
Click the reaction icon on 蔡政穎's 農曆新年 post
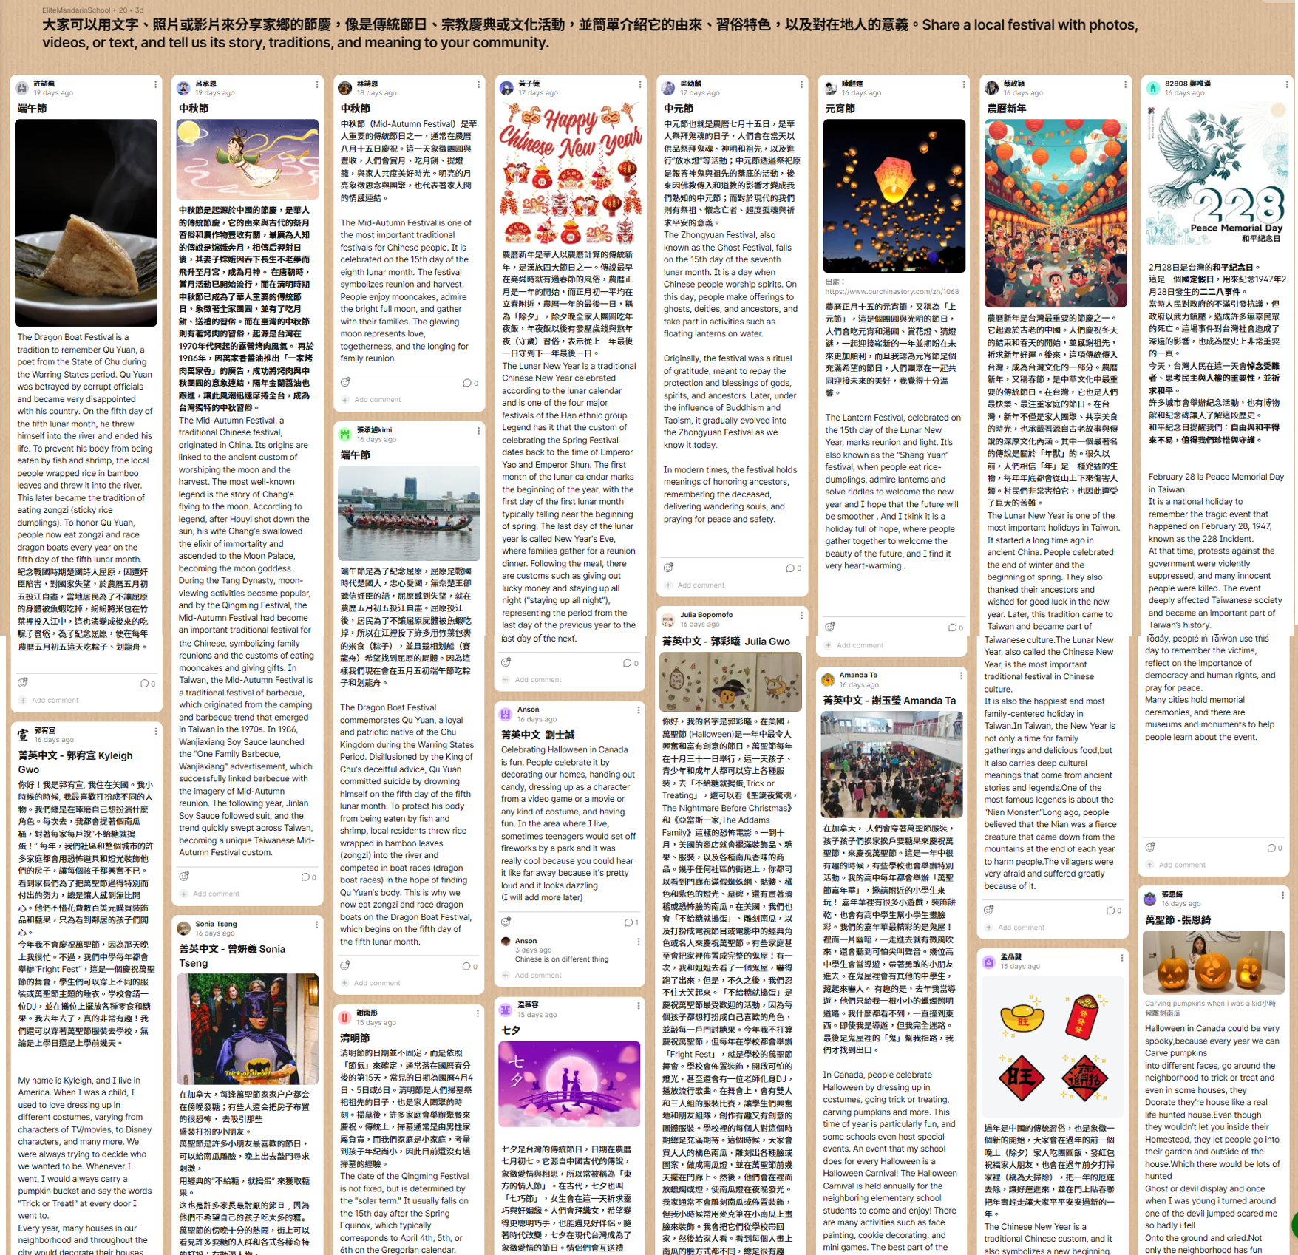(x=989, y=910)
